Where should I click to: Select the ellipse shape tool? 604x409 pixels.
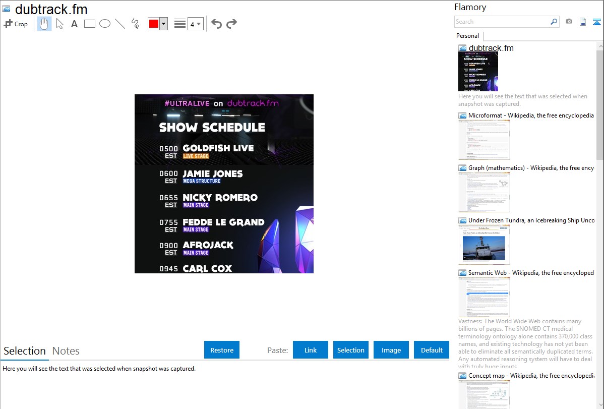click(x=105, y=24)
